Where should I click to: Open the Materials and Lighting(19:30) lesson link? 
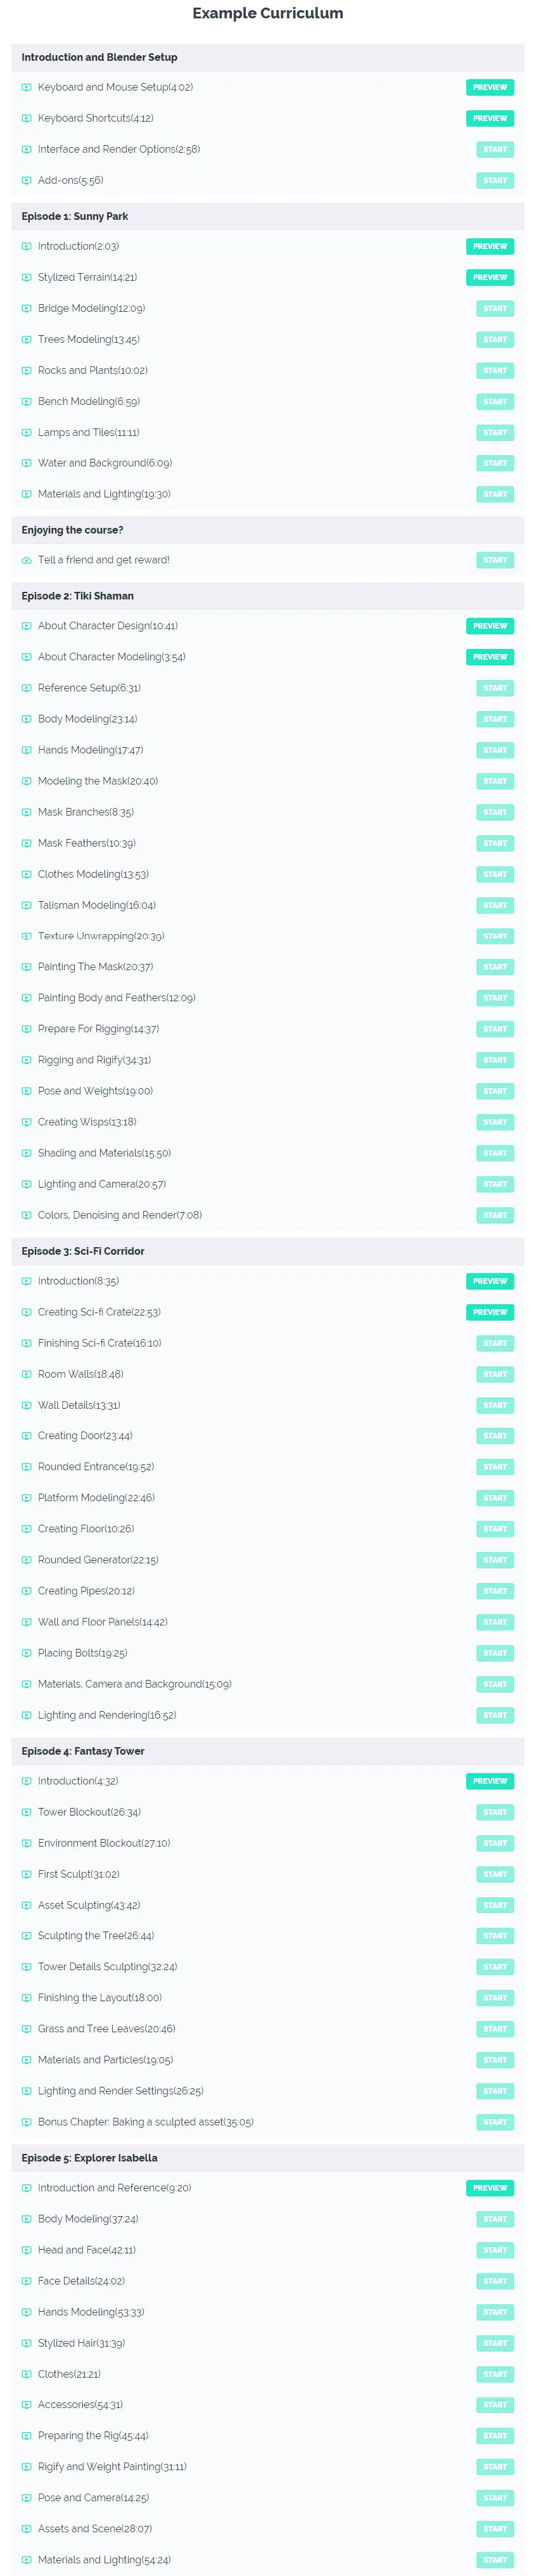(104, 494)
